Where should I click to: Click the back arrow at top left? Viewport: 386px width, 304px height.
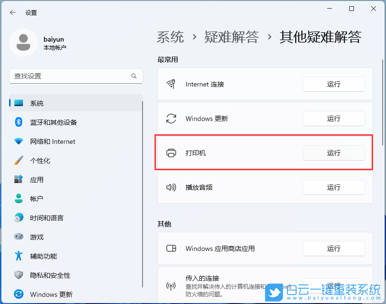click(12, 13)
